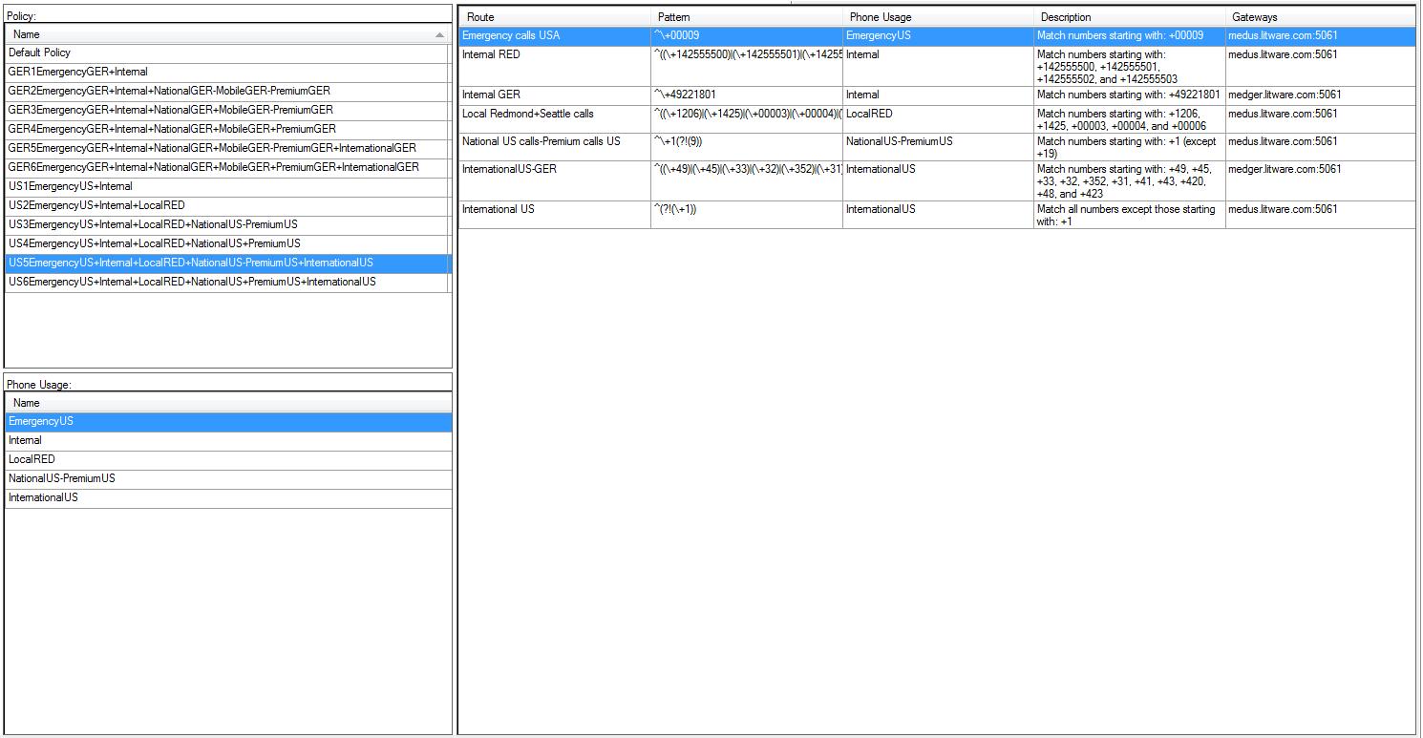Select NationalUS-PremiumUS in Phone Usage list
Image resolution: width=1423 pixels, height=738 pixels.
228,479
